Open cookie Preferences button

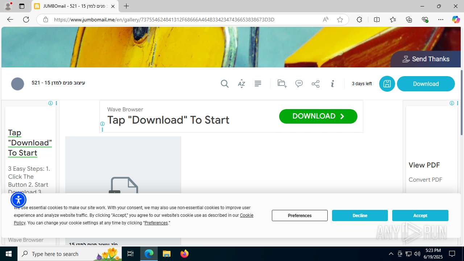(x=300, y=215)
